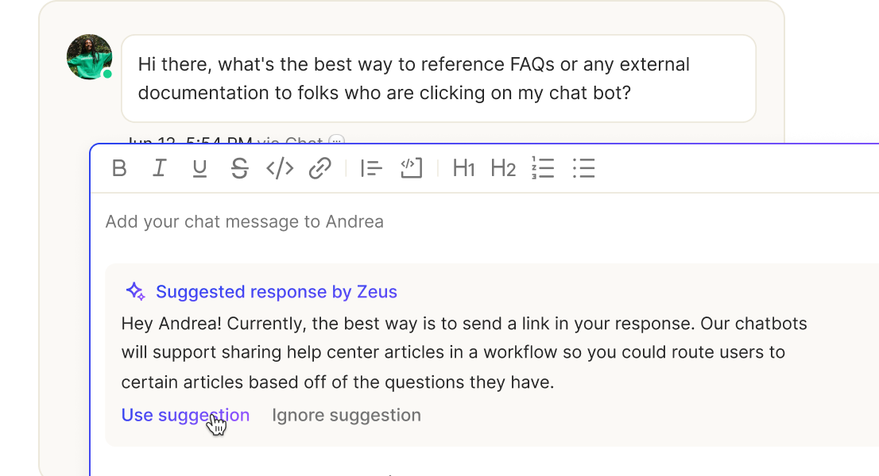The width and height of the screenshot is (879, 476).
Task: Insert a hyperlink via the link icon
Action: (x=320, y=168)
